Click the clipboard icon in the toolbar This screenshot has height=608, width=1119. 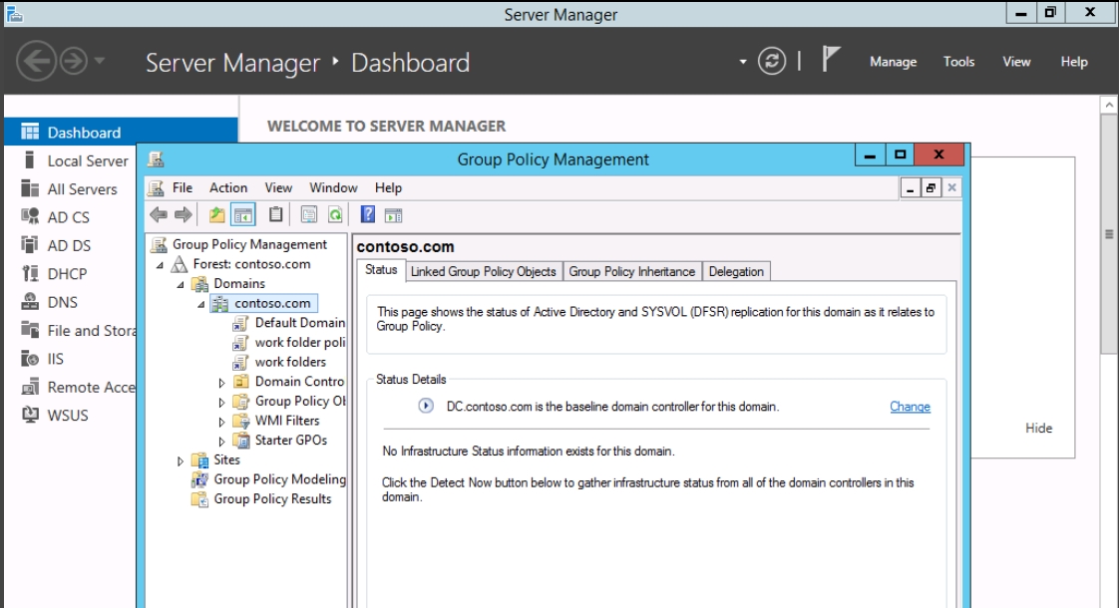click(x=275, y=214)
